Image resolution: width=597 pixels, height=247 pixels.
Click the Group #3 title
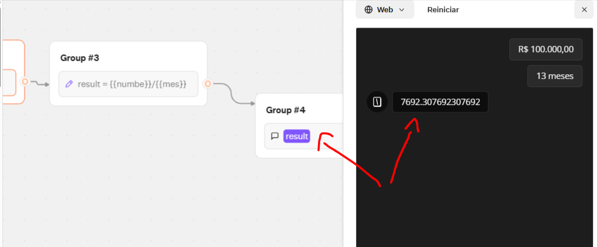pyautogui.click(x=79, y=58)
